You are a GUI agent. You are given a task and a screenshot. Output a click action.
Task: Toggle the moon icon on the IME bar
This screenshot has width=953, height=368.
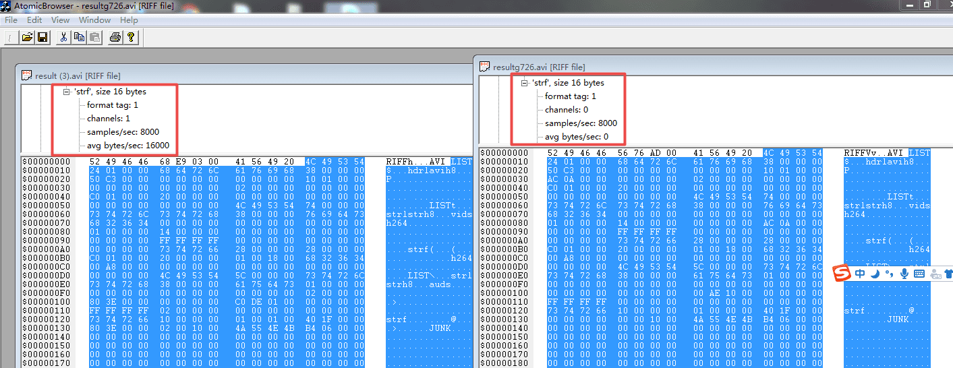[875, 274]
